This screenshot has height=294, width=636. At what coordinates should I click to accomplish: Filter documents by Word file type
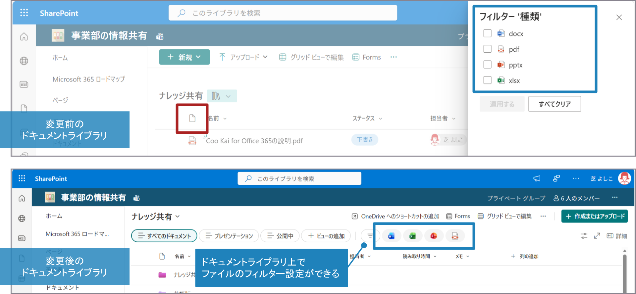pos(391,236)
